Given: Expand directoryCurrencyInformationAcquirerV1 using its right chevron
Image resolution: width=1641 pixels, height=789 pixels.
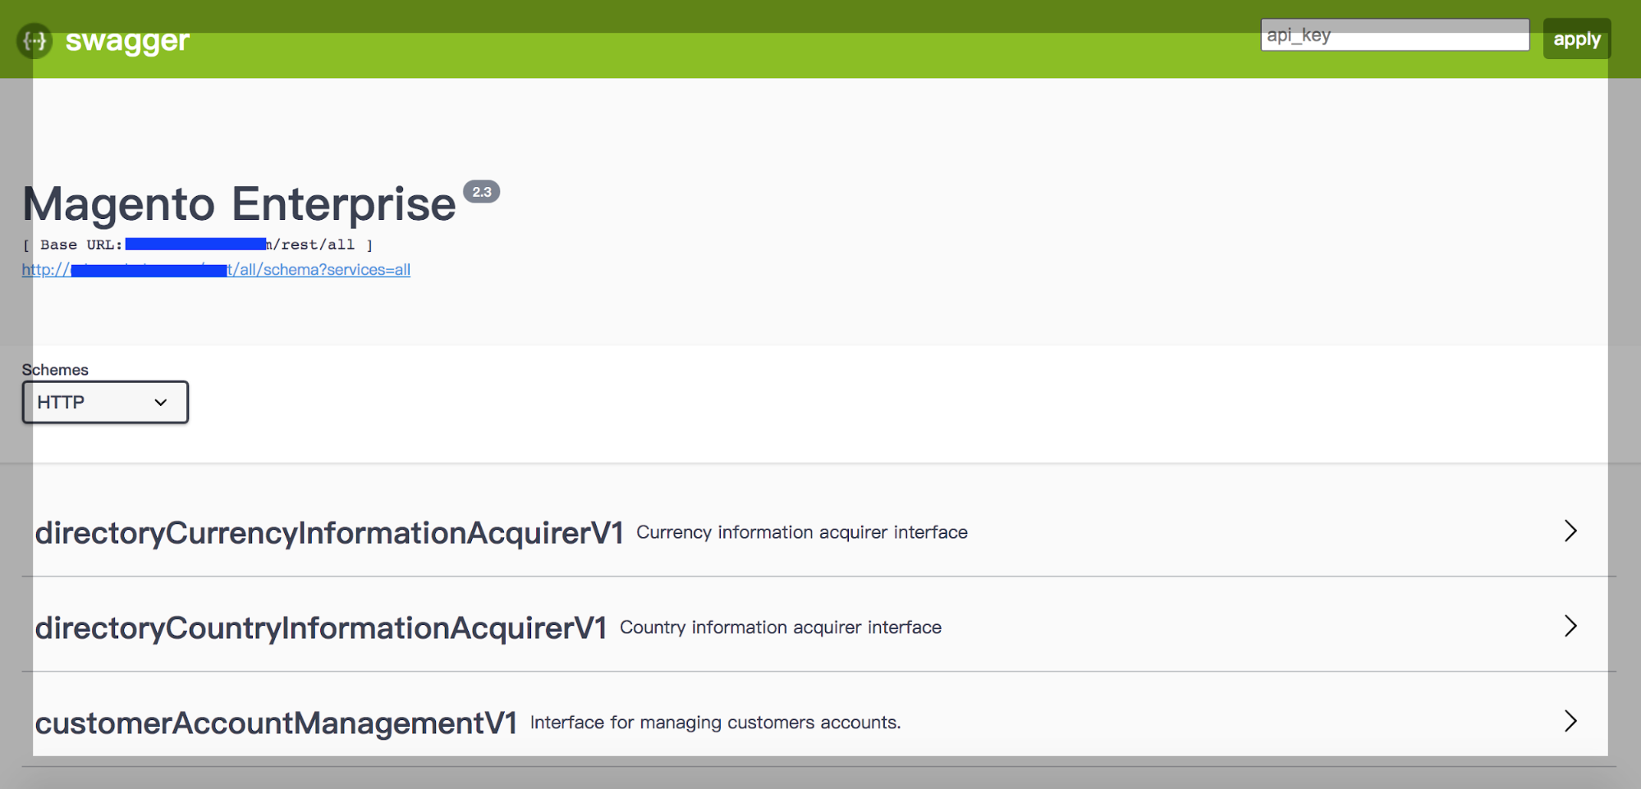Looking at the screenshot, I should 1570,531.
